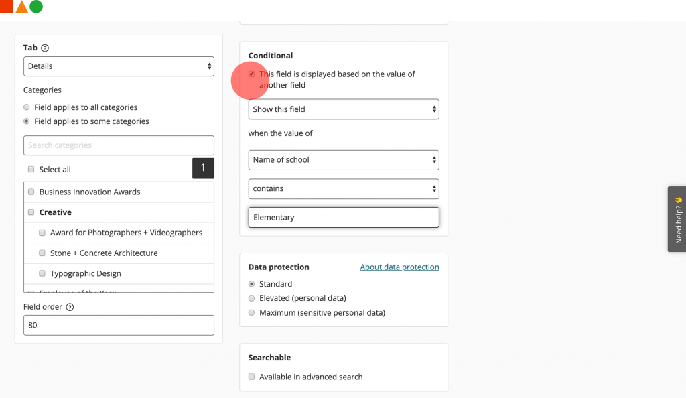Open the contains operator dropdown
Viewport: 686px width, 398px height.
tap(344, 188)
